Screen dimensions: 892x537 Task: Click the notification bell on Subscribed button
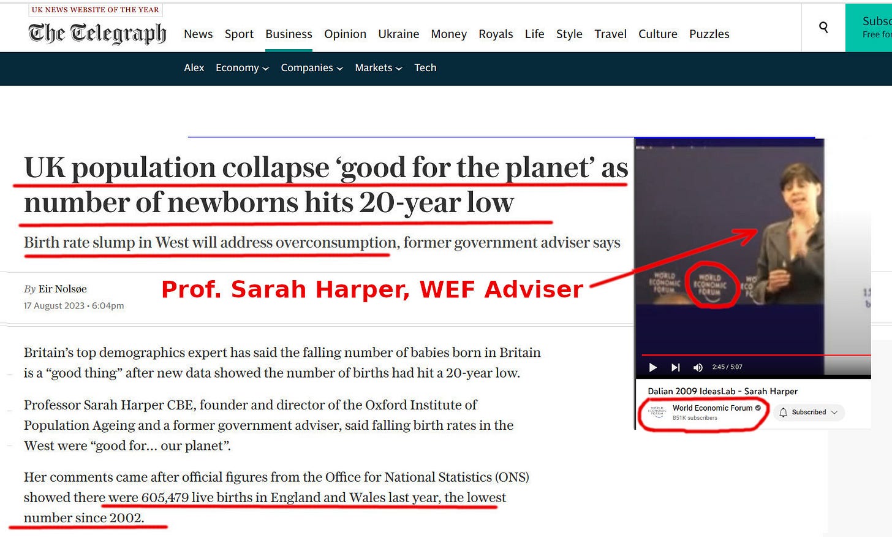[783, 413]
